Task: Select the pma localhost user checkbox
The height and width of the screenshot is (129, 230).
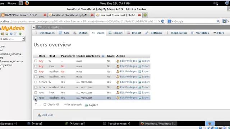Action: coord(36,77)
